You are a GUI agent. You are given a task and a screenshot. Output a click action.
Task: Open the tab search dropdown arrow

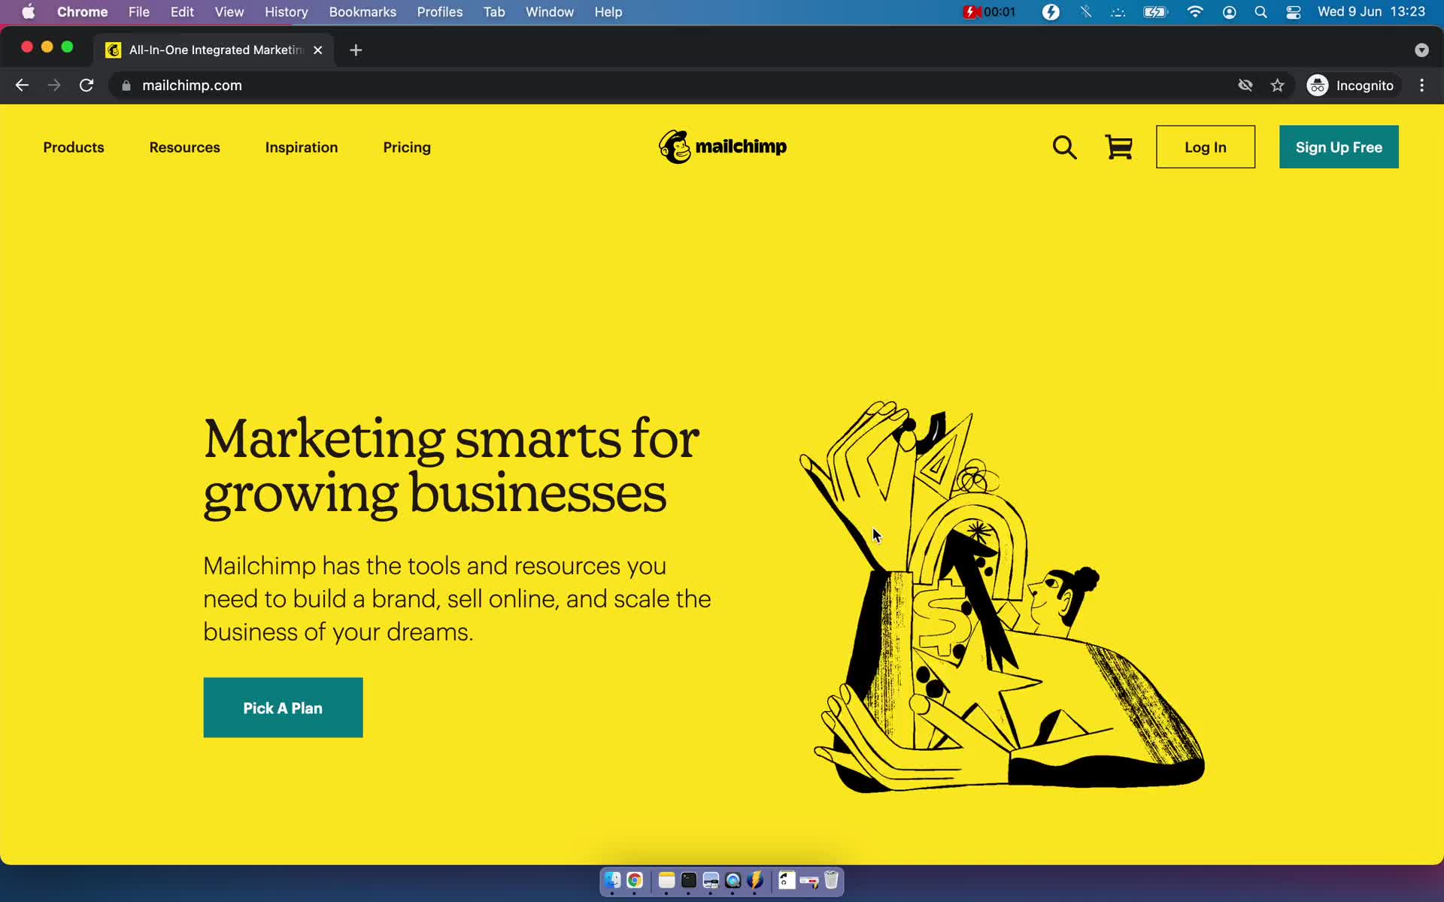point(1421,50)
